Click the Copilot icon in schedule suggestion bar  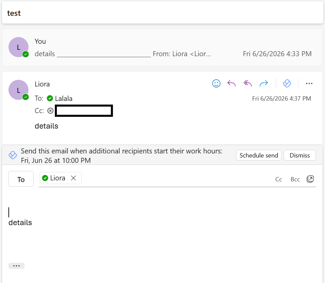(x=13, y=155)
